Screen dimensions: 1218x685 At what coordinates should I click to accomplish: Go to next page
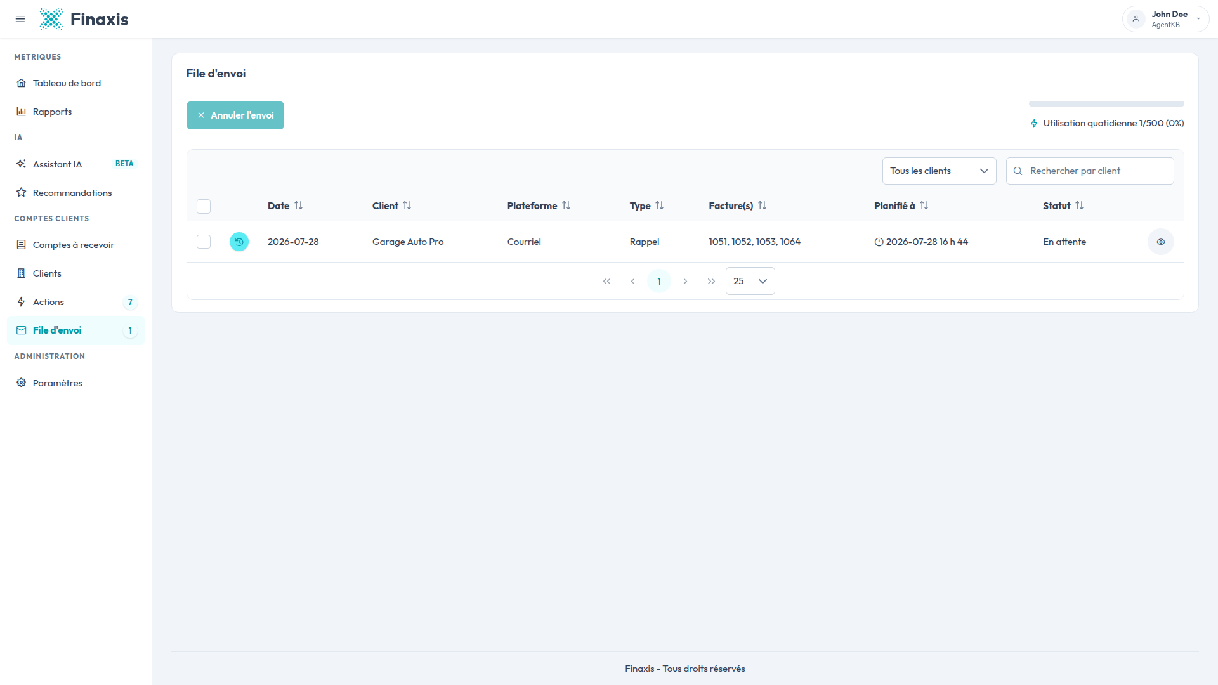[685, 281]
